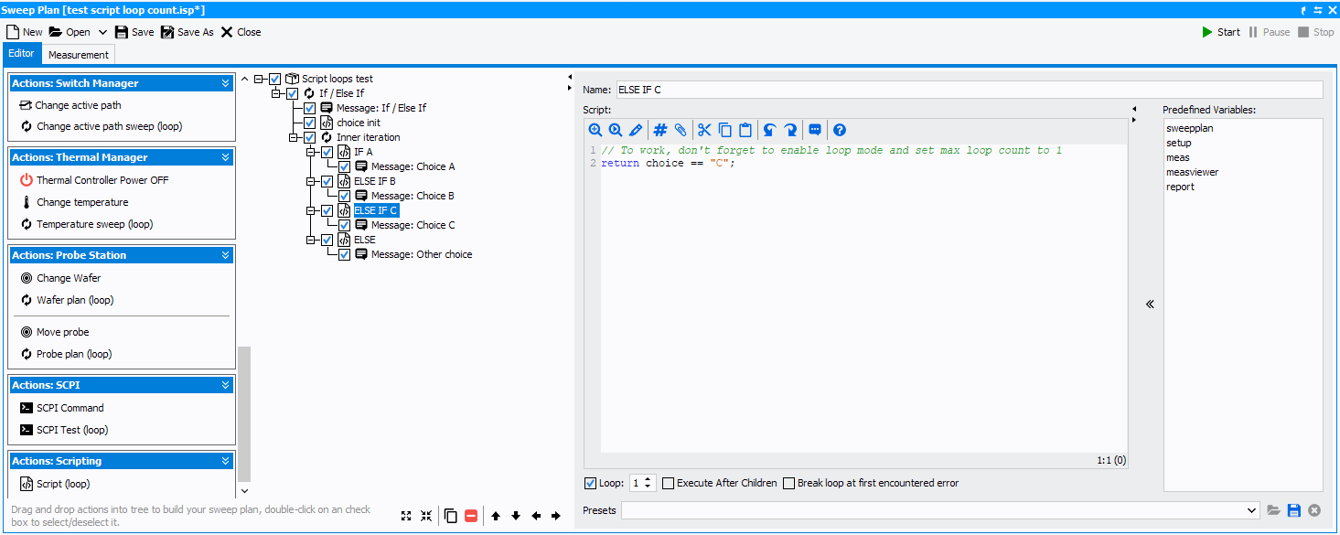Expand all tree nodes with expand arrows icon

coord(406,516)
